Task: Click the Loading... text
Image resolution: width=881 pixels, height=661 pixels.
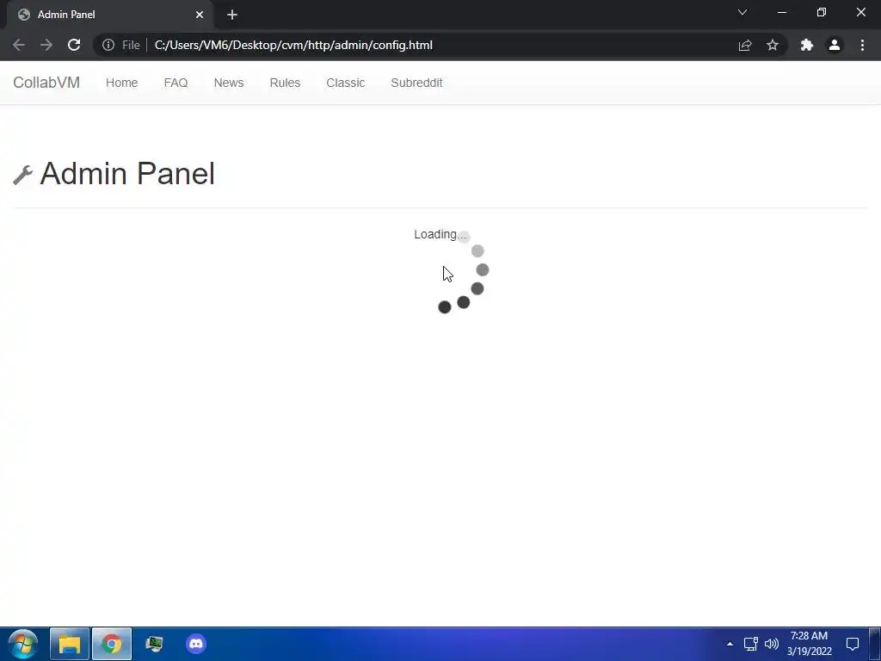Action: tap(440, 234)
